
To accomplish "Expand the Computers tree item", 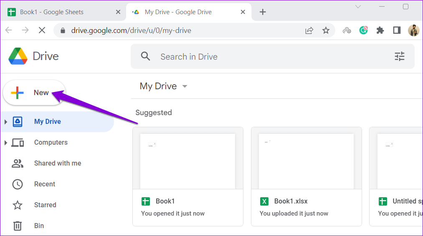I will tap(5, 143).
